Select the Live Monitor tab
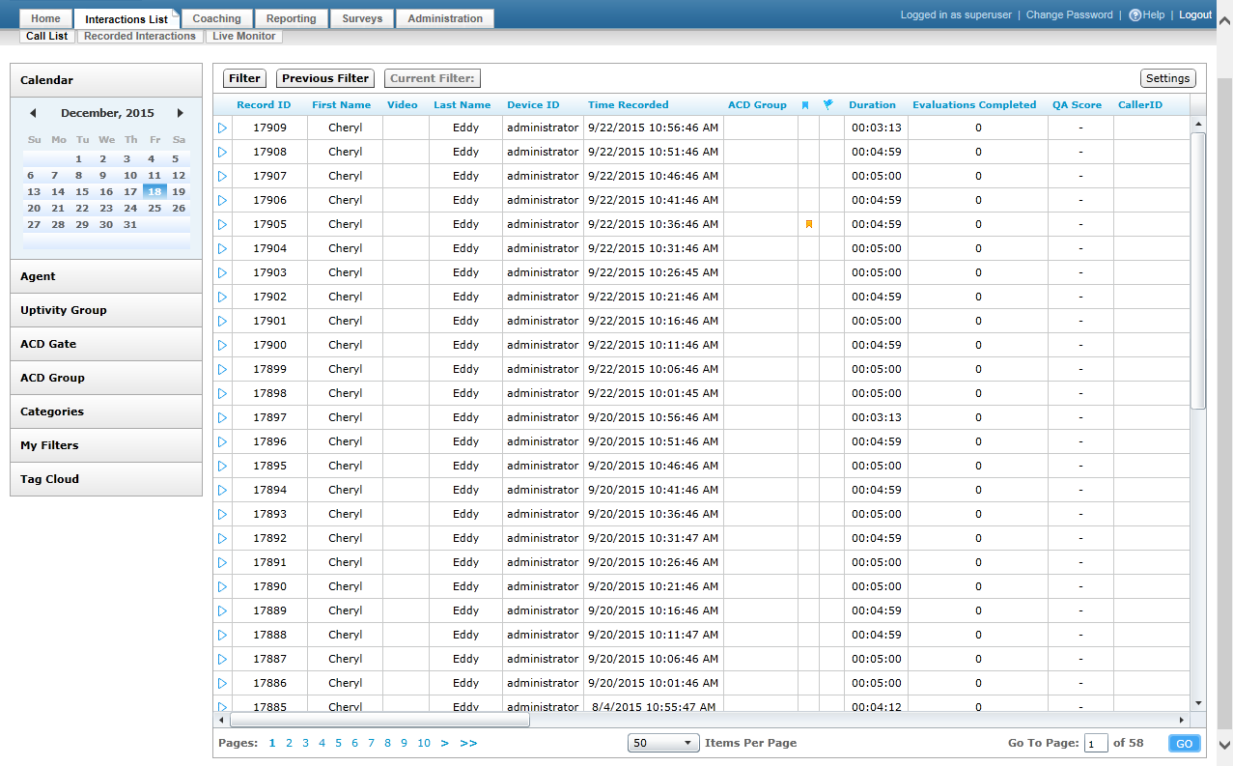Screen dimensions: 1233x766 244,36
